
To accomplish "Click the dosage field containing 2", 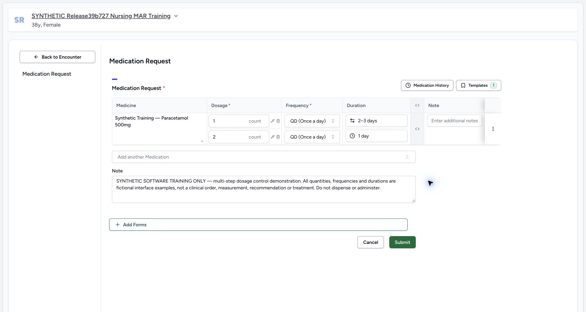I will pyautogui.click(x=239, y=137).
